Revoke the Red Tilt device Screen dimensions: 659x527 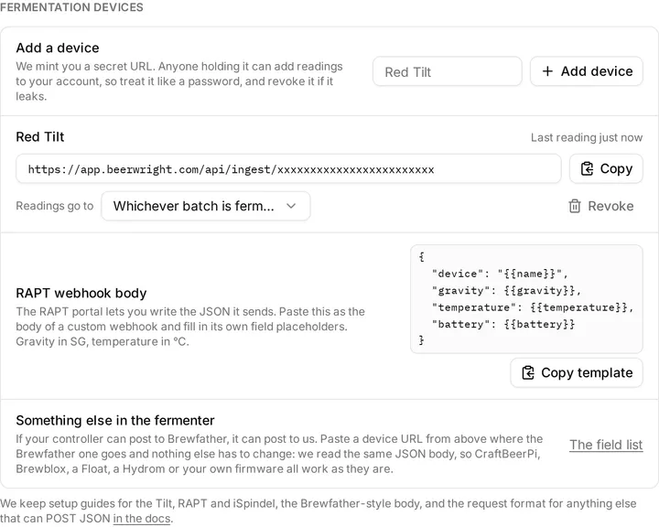pyautogui.click(x=601, y=206)
